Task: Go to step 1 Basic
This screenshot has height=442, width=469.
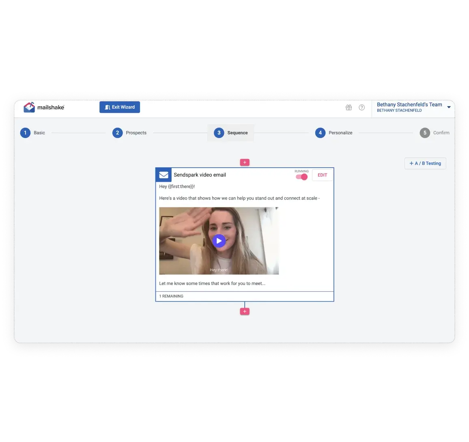Action: 32,133
